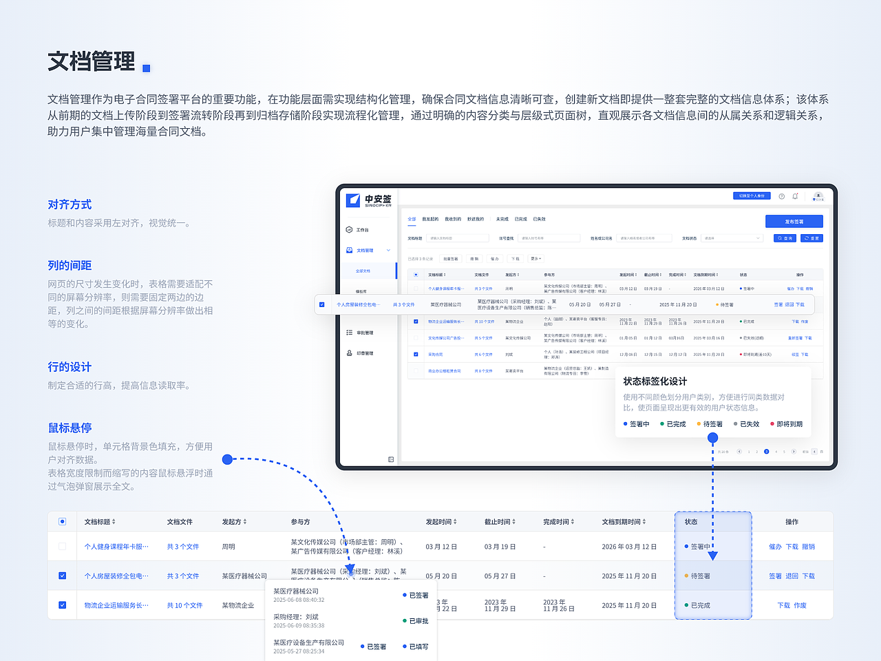This screenshot has width=881, height=661.
Task: Click the help question-mark icon
Action: coord(781,196)
